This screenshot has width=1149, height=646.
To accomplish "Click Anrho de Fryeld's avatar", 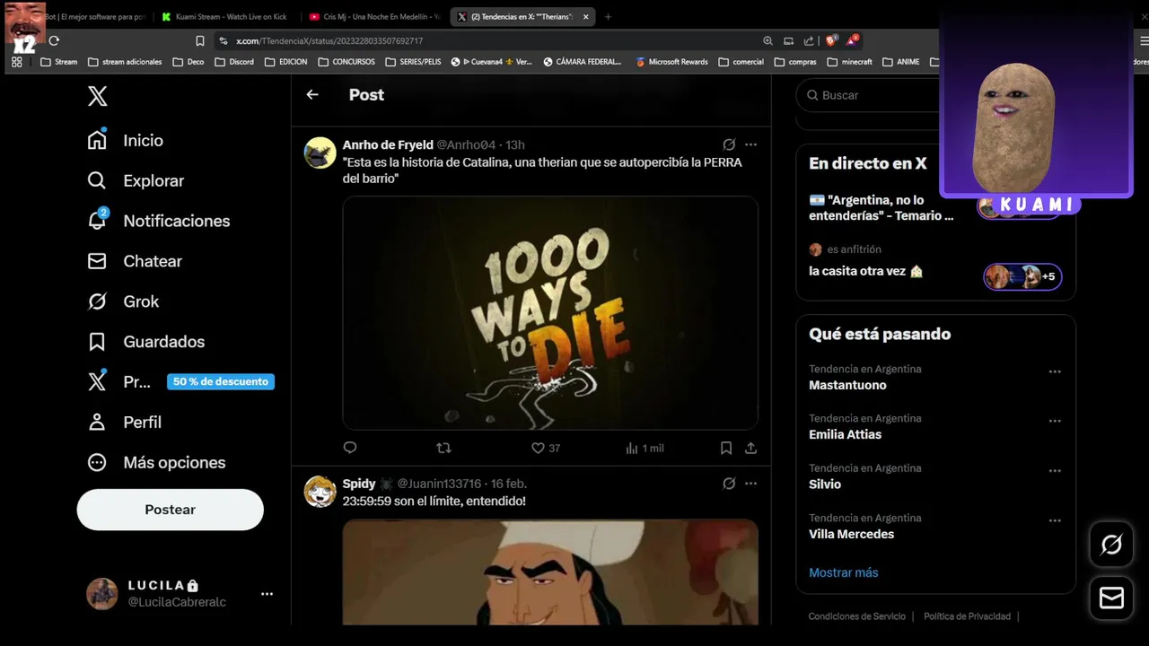I will (x=320, y=153).
